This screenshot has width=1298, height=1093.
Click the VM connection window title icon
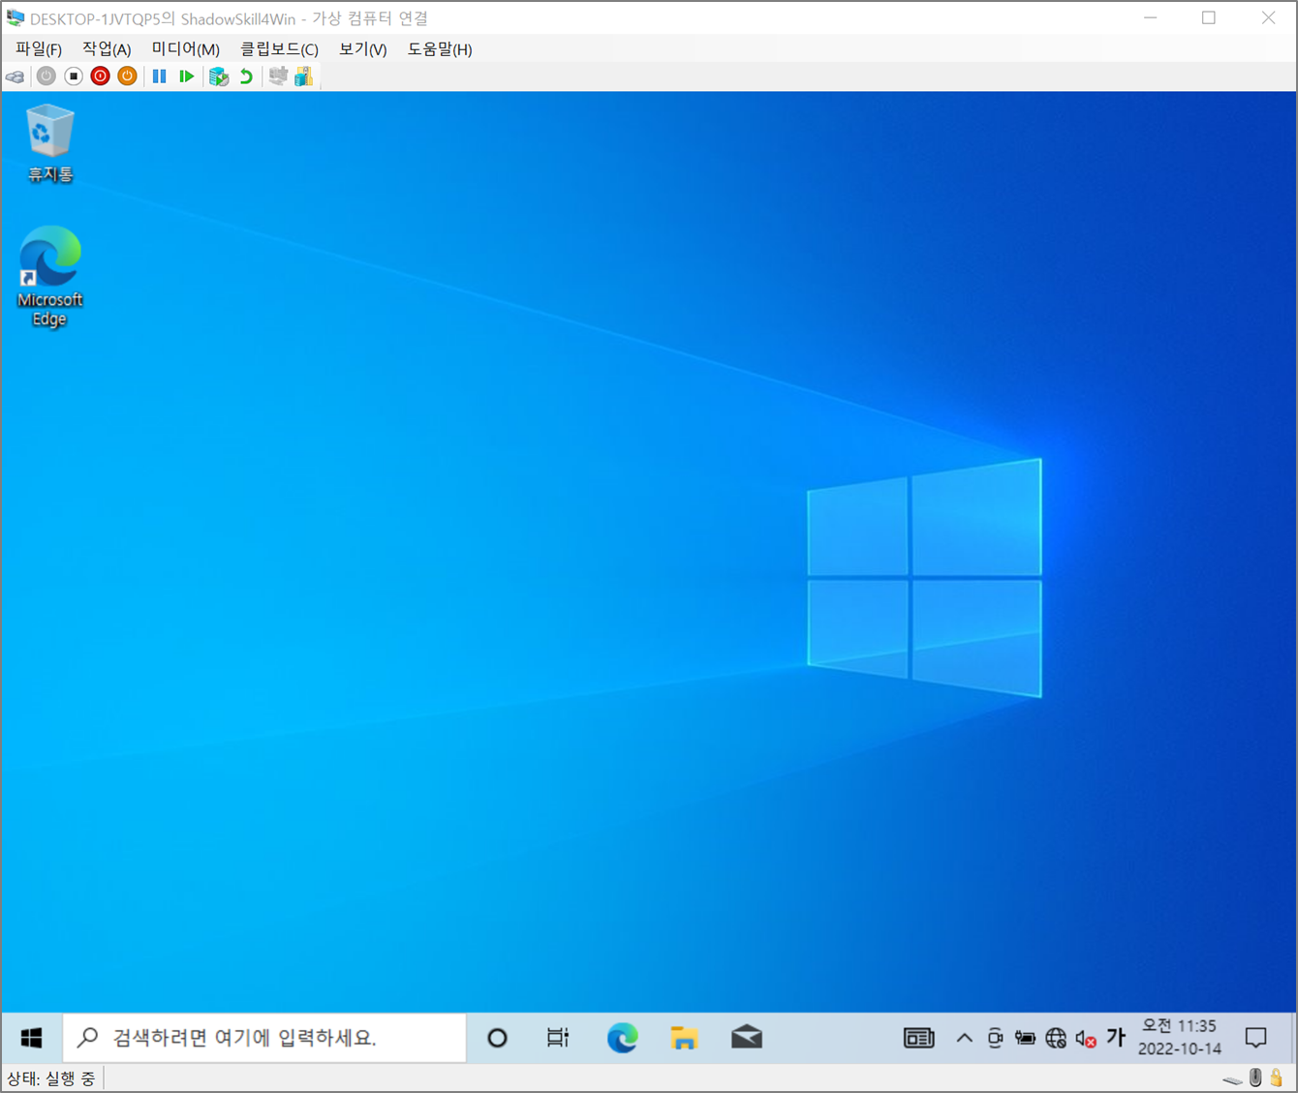[x=15, y=18]
